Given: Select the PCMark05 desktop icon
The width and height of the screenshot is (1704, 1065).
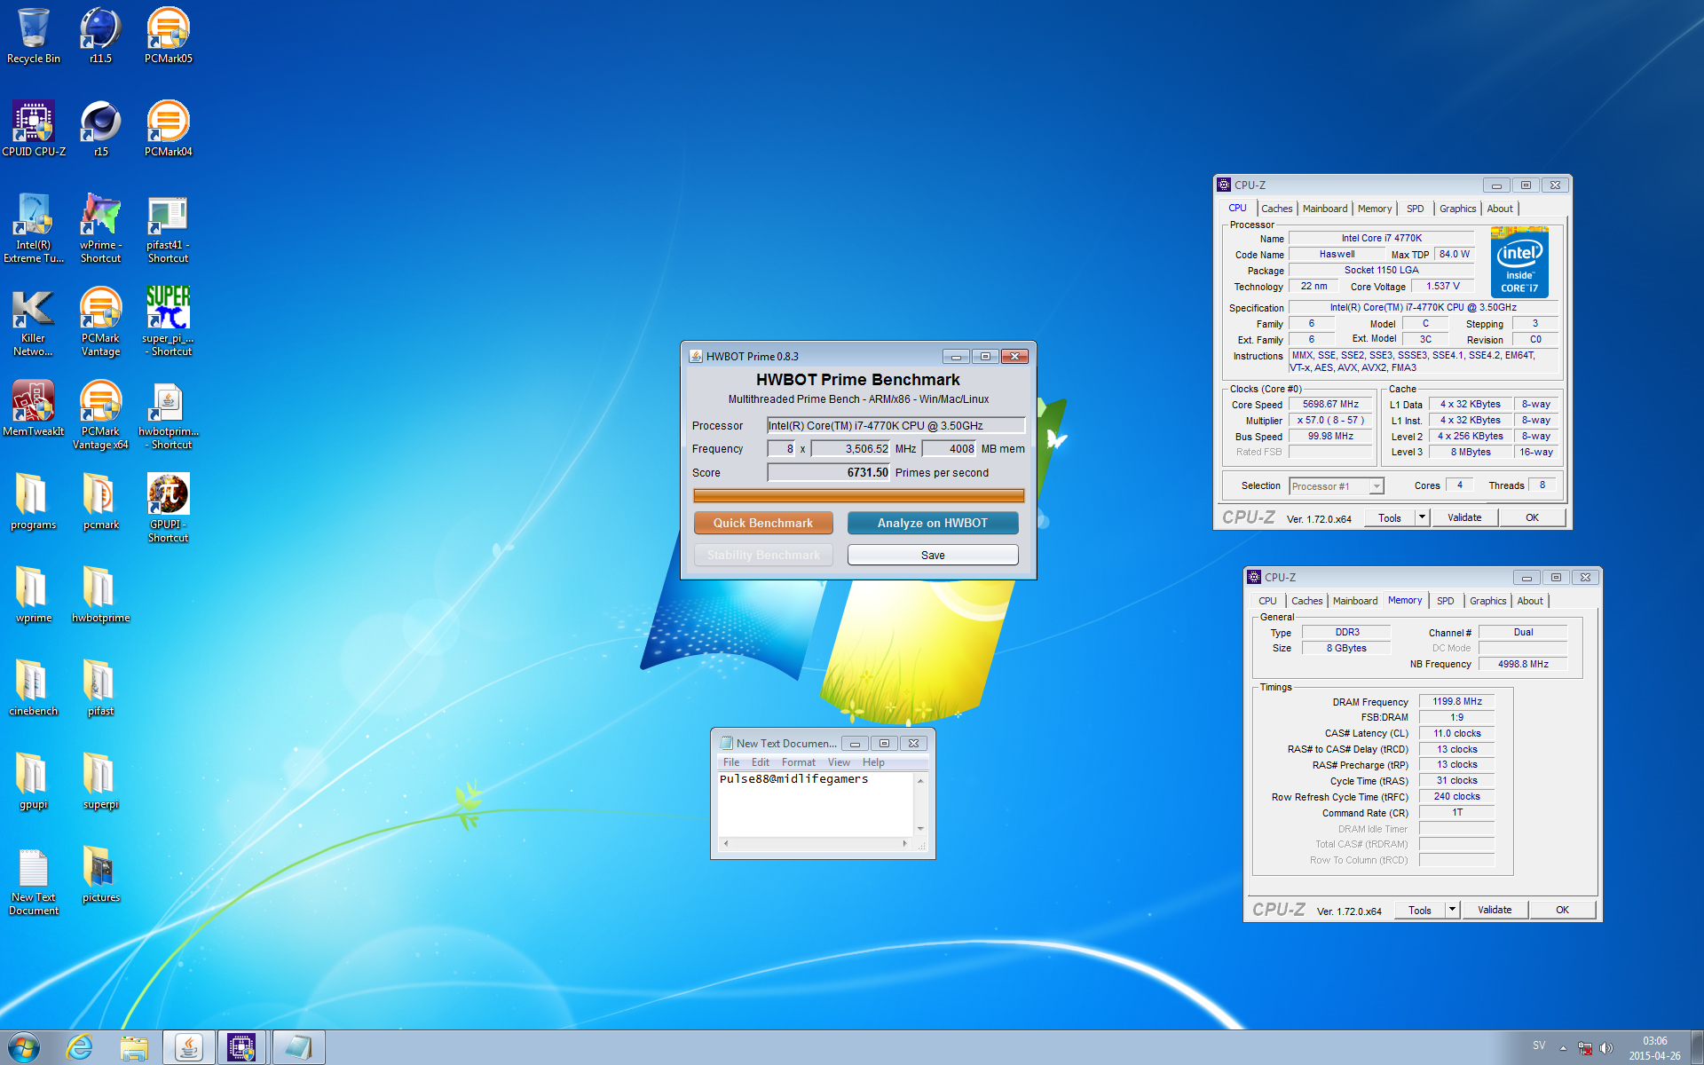Looking at the screenshot, I should [x=168, y=35].
